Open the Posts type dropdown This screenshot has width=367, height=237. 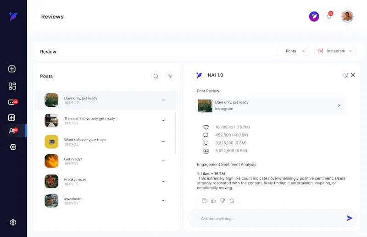click(x=293, y=51)
